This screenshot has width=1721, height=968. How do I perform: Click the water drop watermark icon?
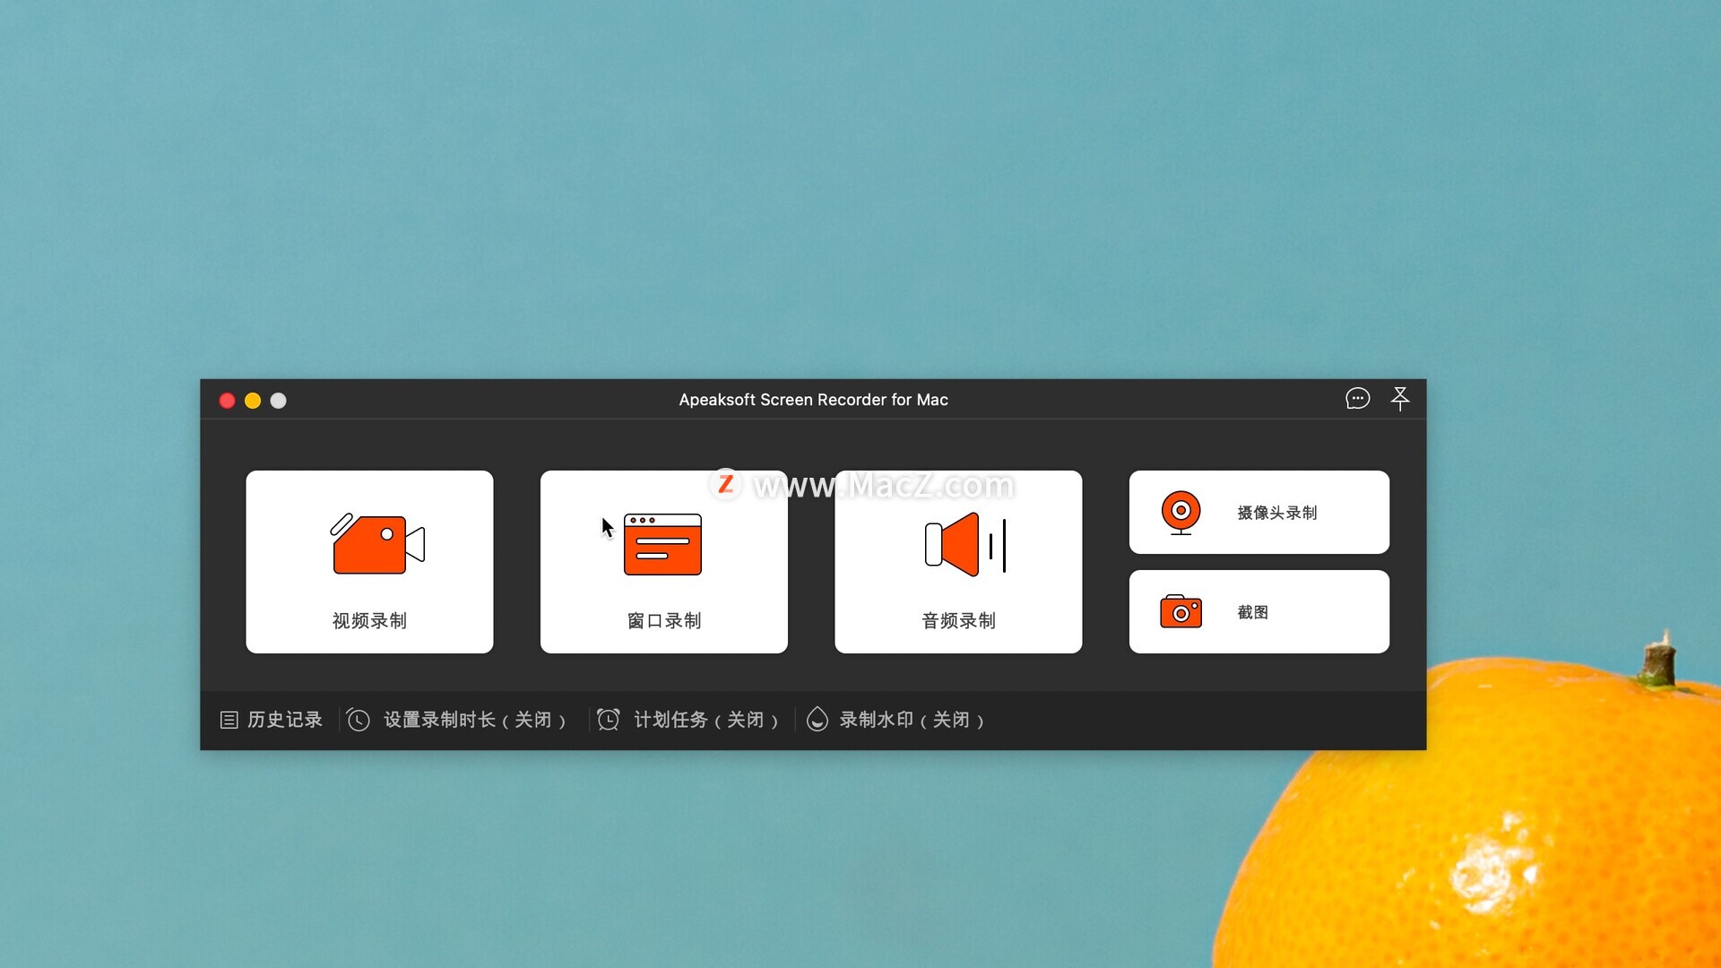(817, 719)
